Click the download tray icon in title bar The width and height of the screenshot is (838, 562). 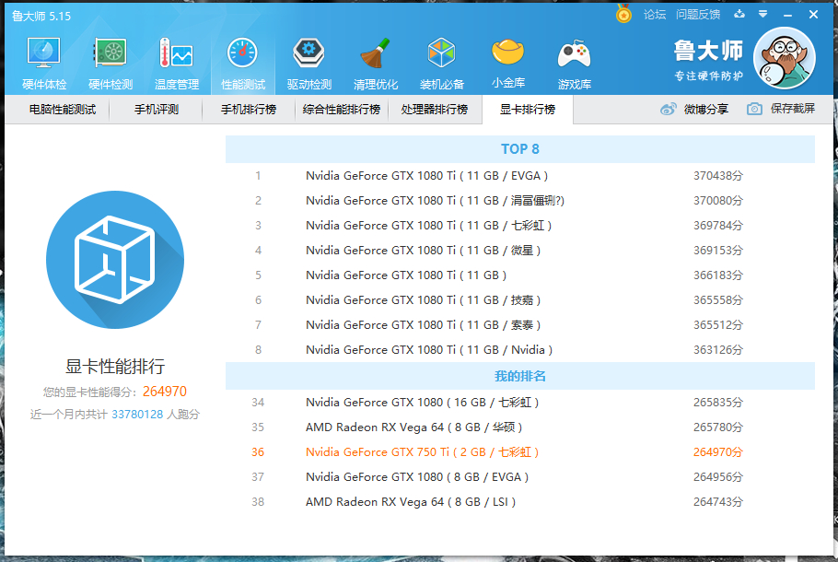[739, 15]
